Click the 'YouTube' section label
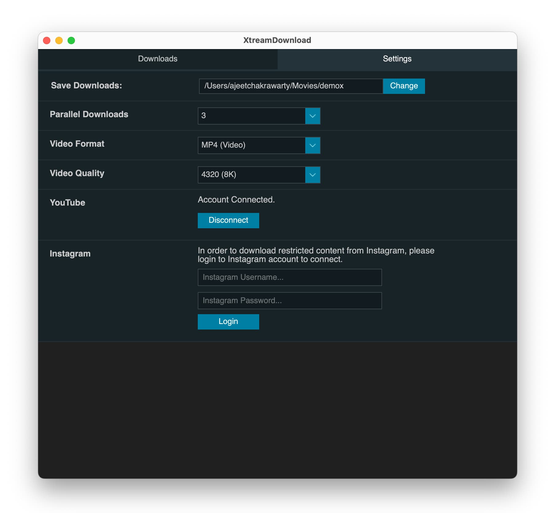 [x=68, y=203]
